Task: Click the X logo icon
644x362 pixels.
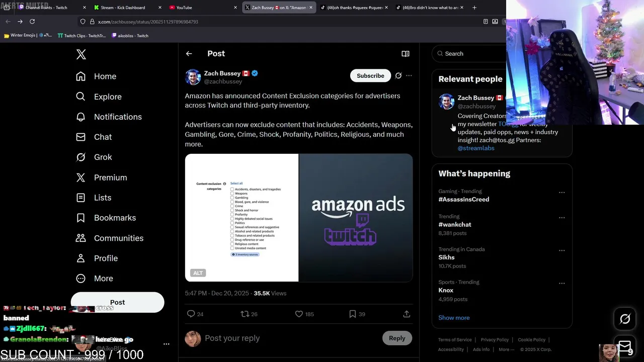Action: tap(81, 54)
